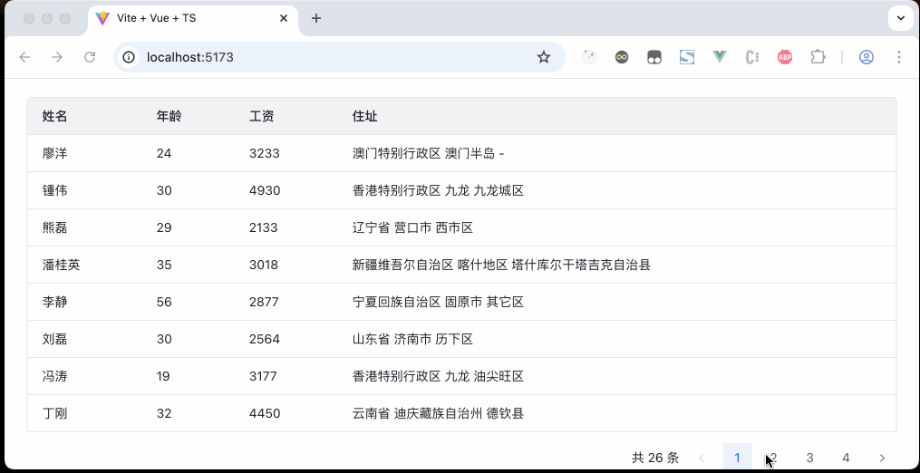Click salary value 3177
The image size is (920, 473).
tap(263, 376)
